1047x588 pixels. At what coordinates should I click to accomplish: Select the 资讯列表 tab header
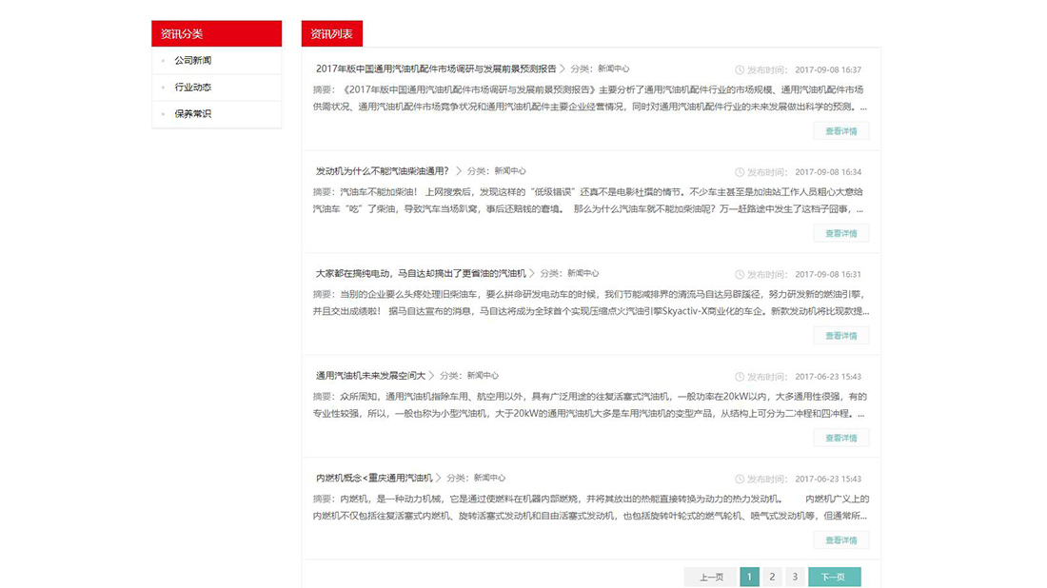point(332,33)
